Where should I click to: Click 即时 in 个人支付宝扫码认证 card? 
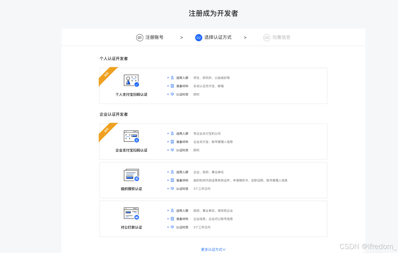(196, 94)
